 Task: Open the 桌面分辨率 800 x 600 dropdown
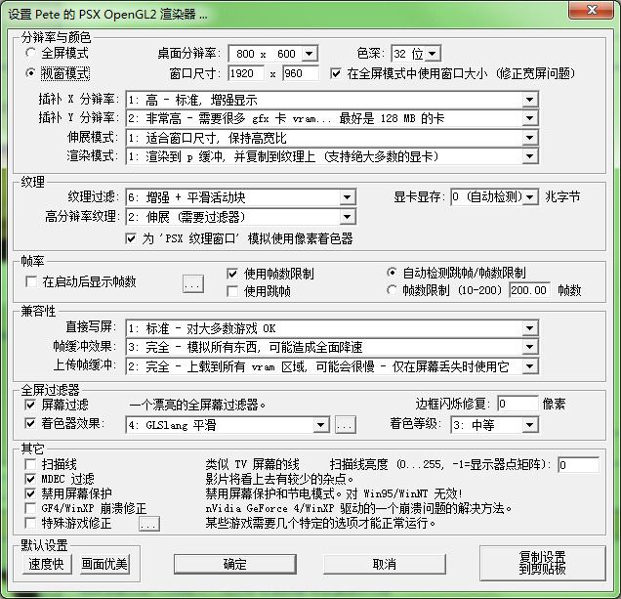click(x=273, y=54)
